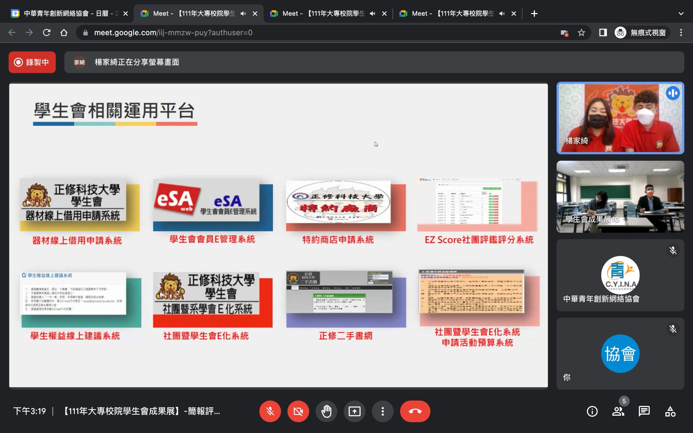Turn on the camera button

tap(298, 411)
